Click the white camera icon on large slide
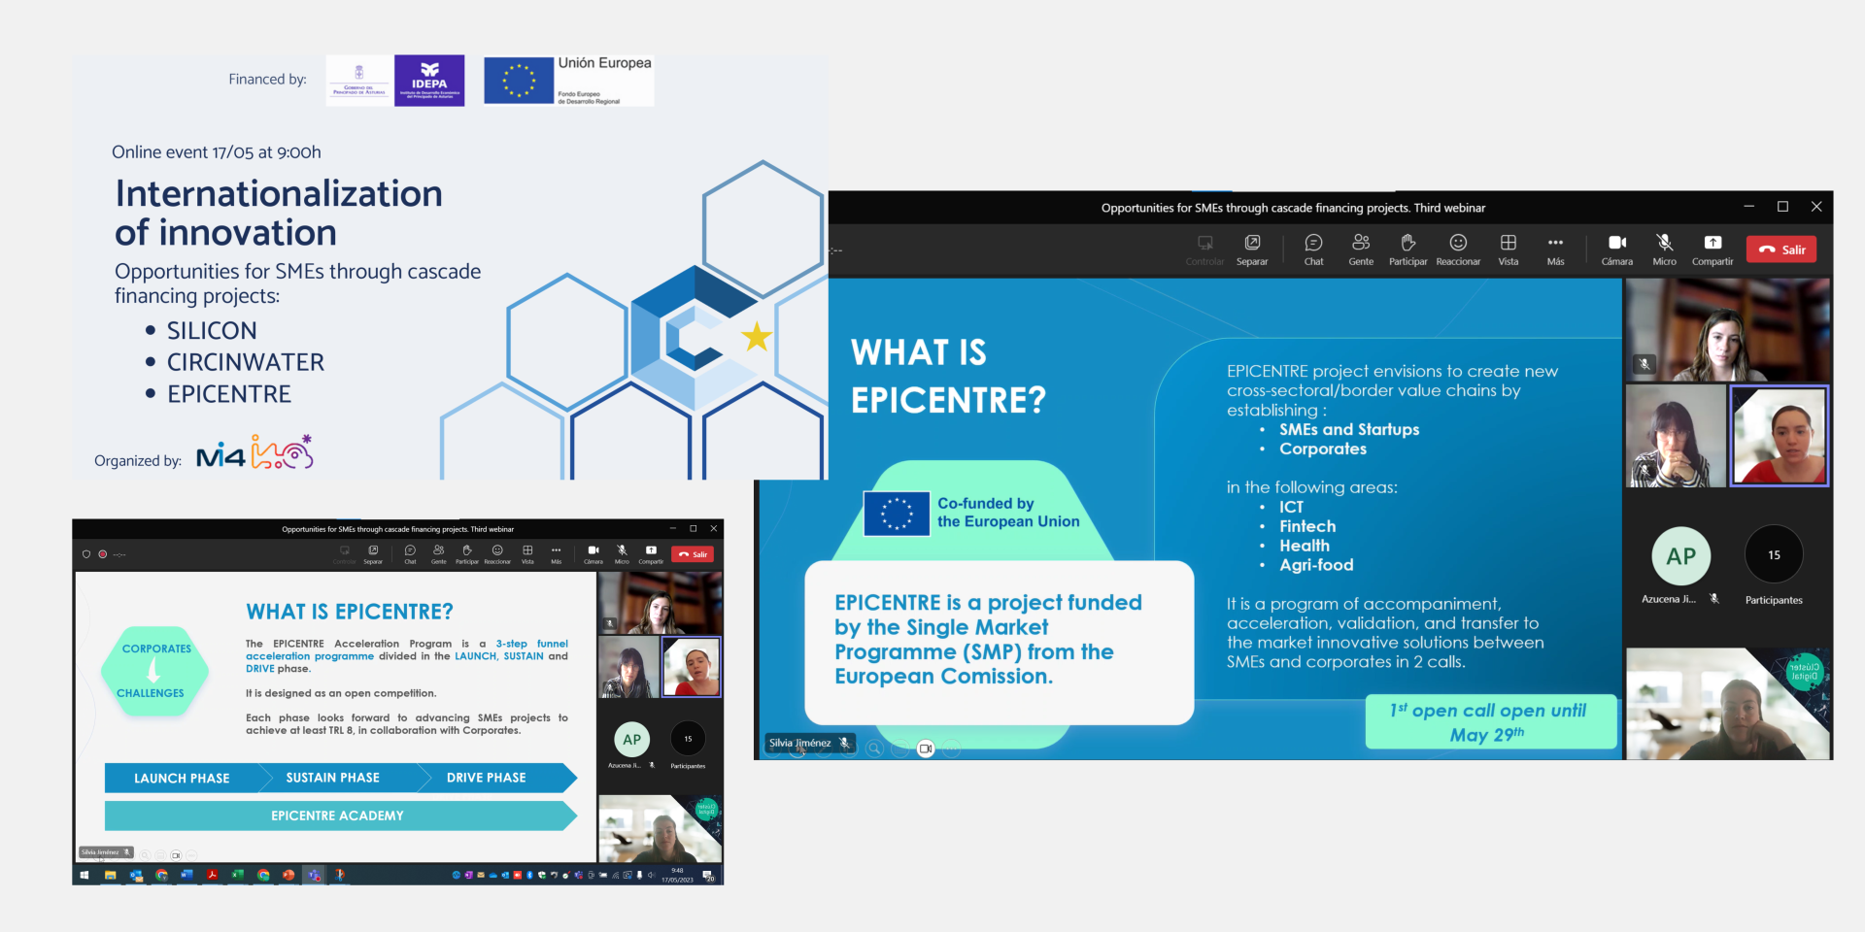This screenshot has width=1865, height=932. (x=926, y=749)
